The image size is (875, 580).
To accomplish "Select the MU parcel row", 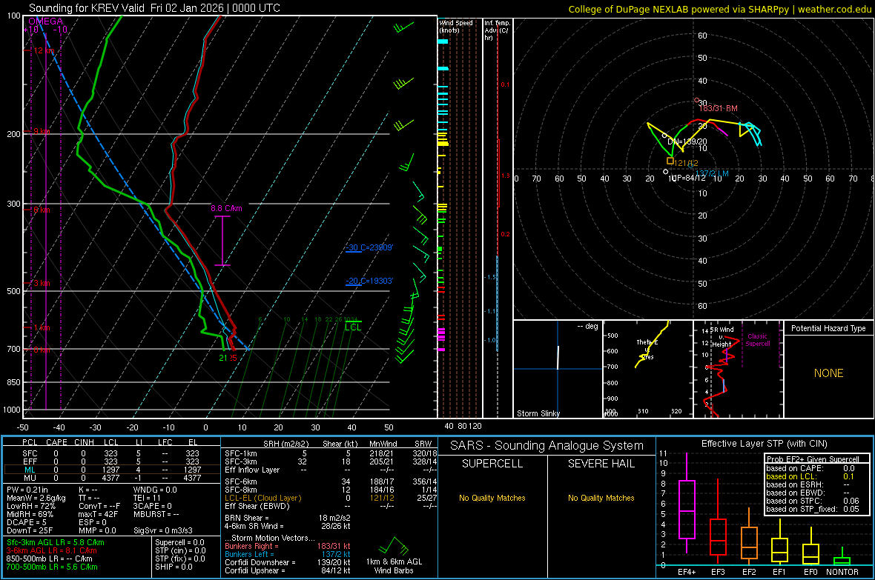I will click(112, 478).
